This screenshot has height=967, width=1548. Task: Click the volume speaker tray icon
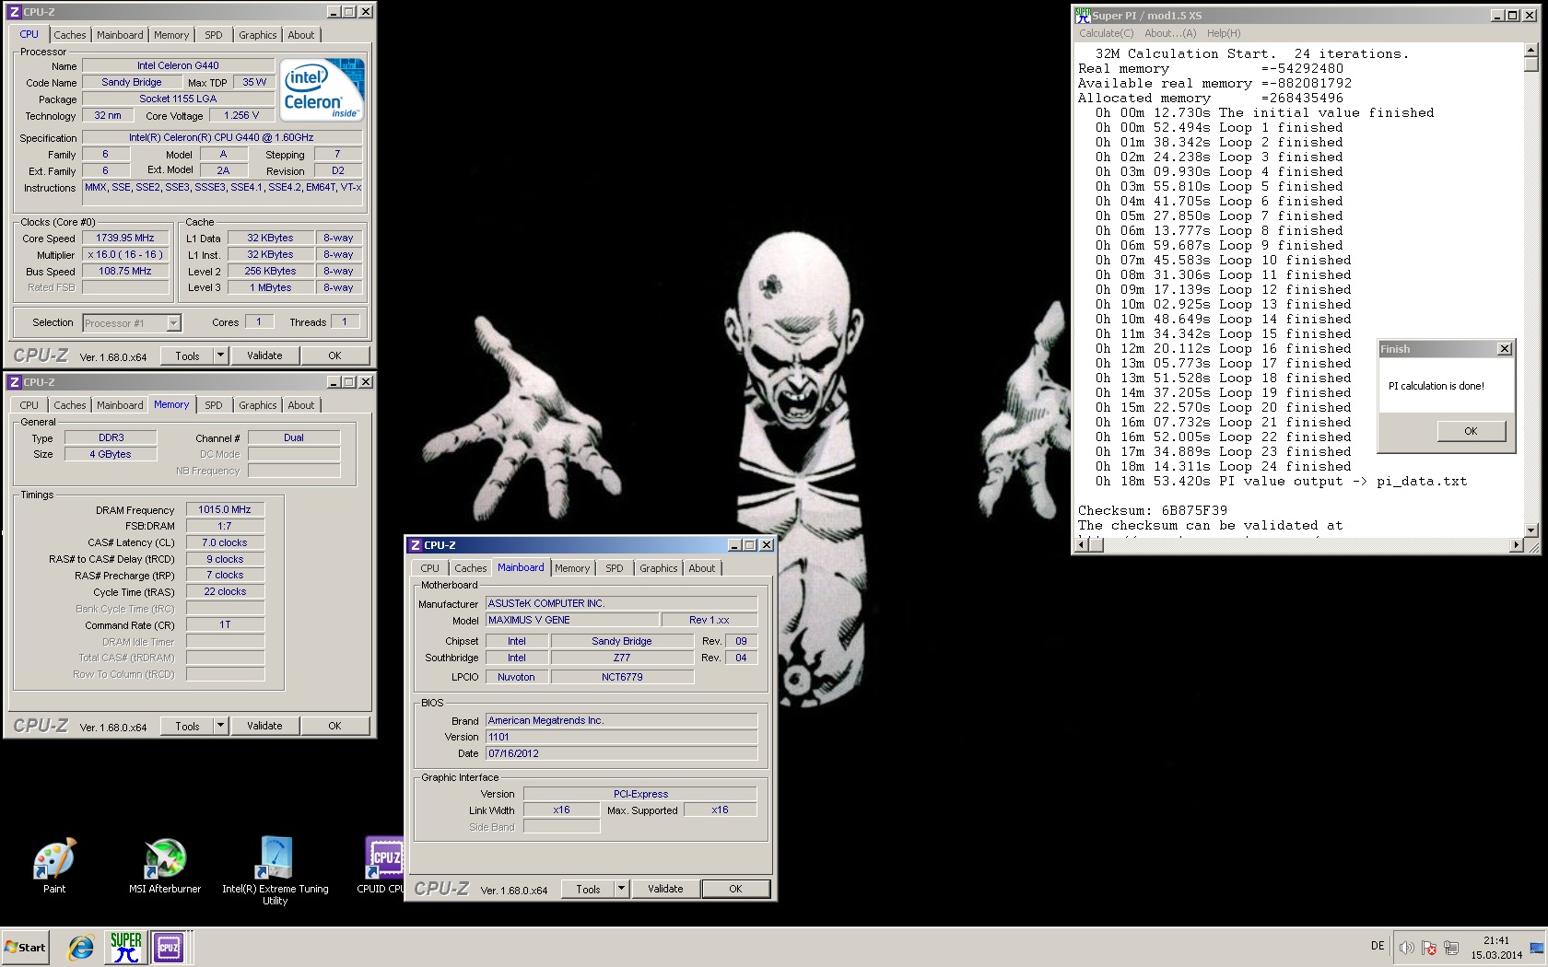(1406, 948)
